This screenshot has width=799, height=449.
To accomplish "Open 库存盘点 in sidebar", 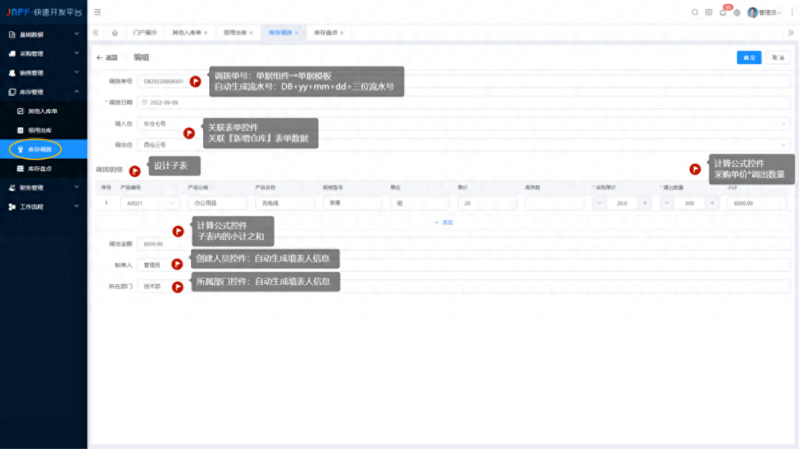I will pos(44,168).
